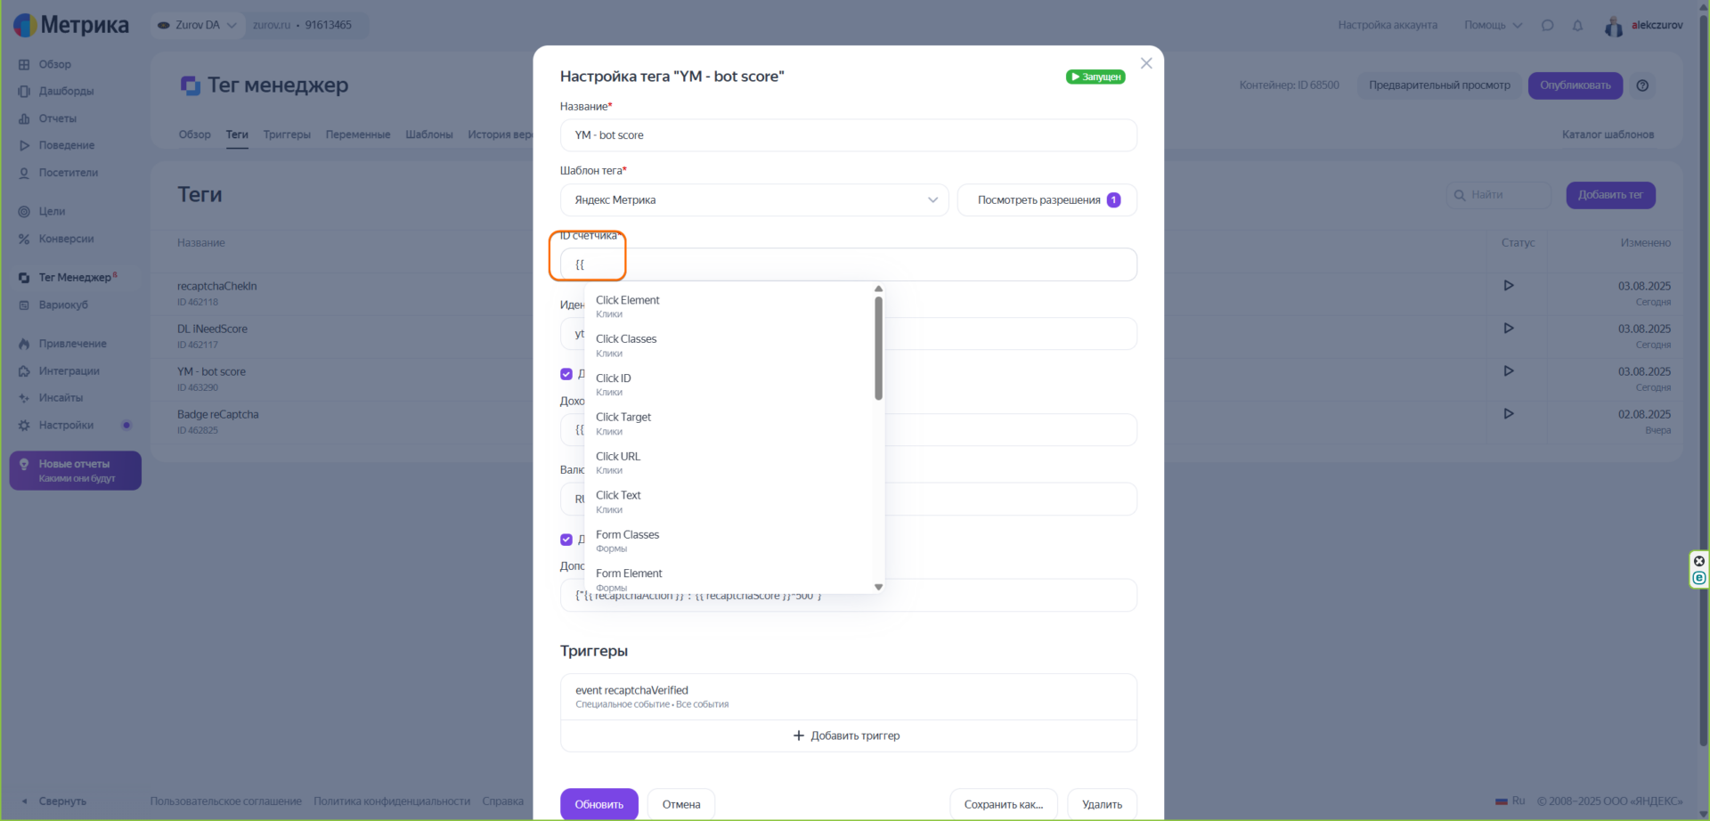Toggle the checkbox above Доход field
Viewport: 1710px width, 821px height.
coord(566,374)
